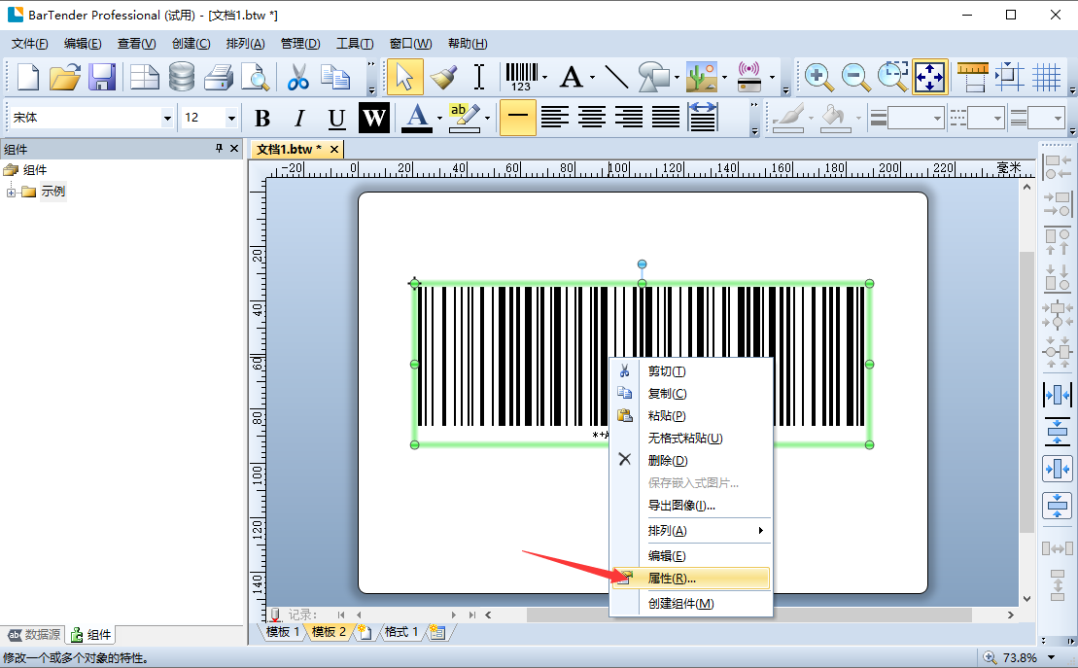The image size is (1078, 668).
Task: Select the barcode creation tool
Action: coord(523,76)
